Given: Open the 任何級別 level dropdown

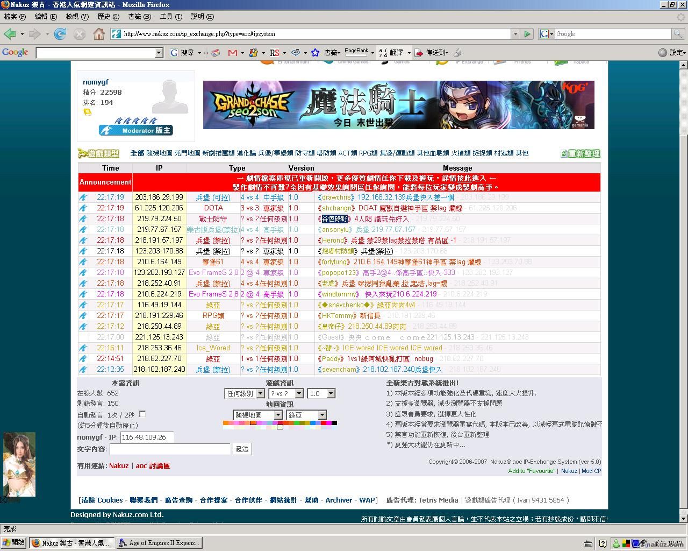Looking at the screenshot, I should tap(245, 394).
